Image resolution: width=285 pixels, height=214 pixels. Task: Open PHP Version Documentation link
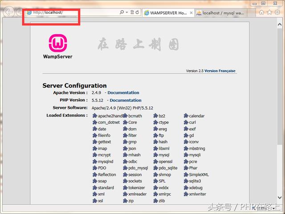coord(126,100)
